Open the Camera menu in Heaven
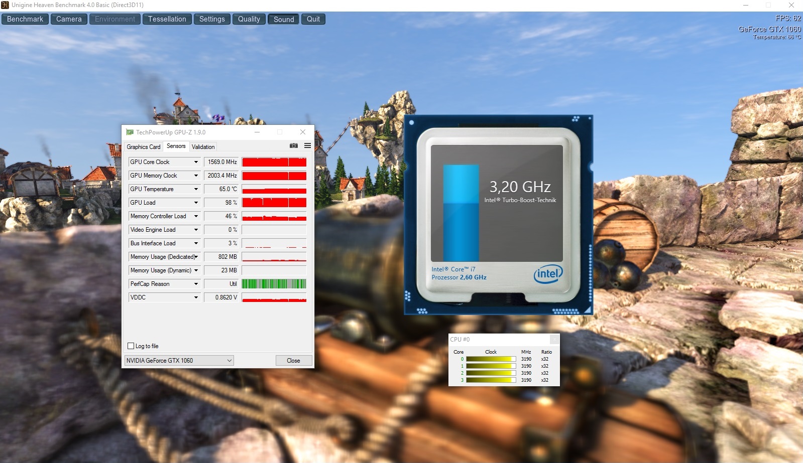Image resolution: width=803 pixels, height=463 pixels. coord(69,19)
